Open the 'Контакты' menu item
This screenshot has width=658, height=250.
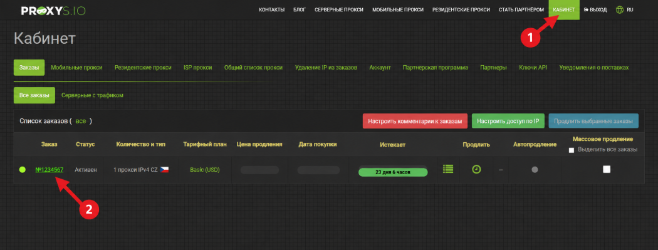(x=271, y=9)
